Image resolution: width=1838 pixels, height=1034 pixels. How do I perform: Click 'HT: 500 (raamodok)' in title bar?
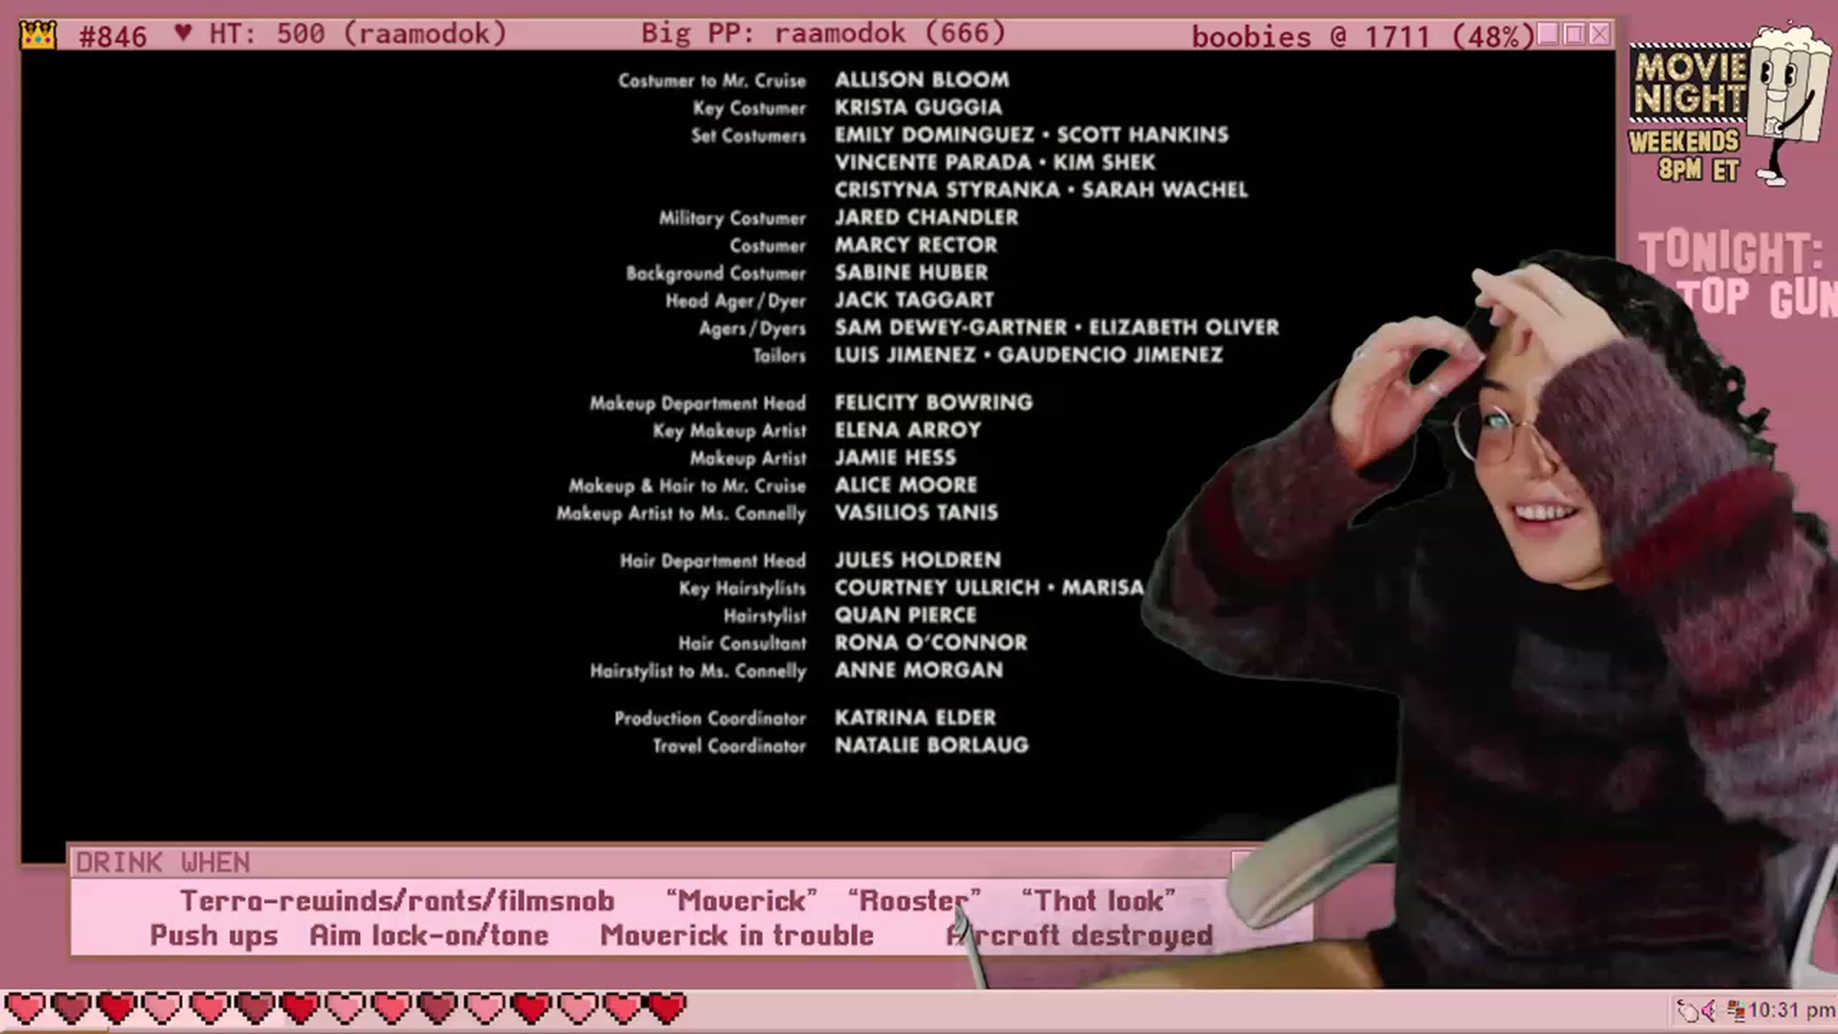[357, 34]
